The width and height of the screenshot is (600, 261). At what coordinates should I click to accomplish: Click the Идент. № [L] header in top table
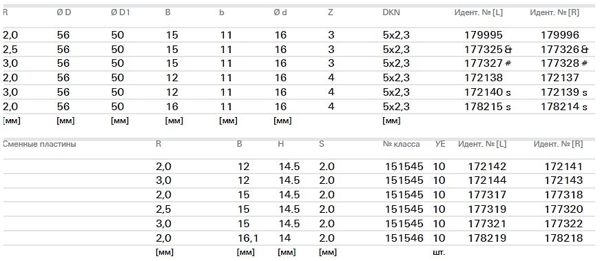478,12
